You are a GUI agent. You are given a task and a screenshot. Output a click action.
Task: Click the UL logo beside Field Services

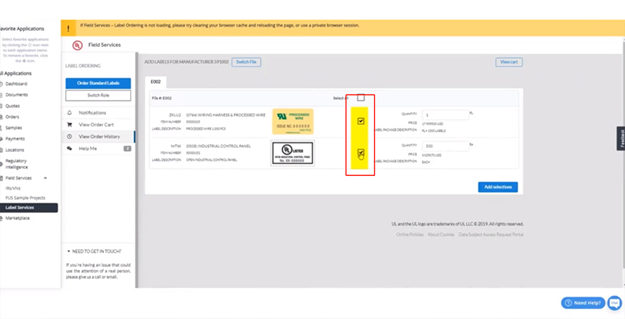77,46
